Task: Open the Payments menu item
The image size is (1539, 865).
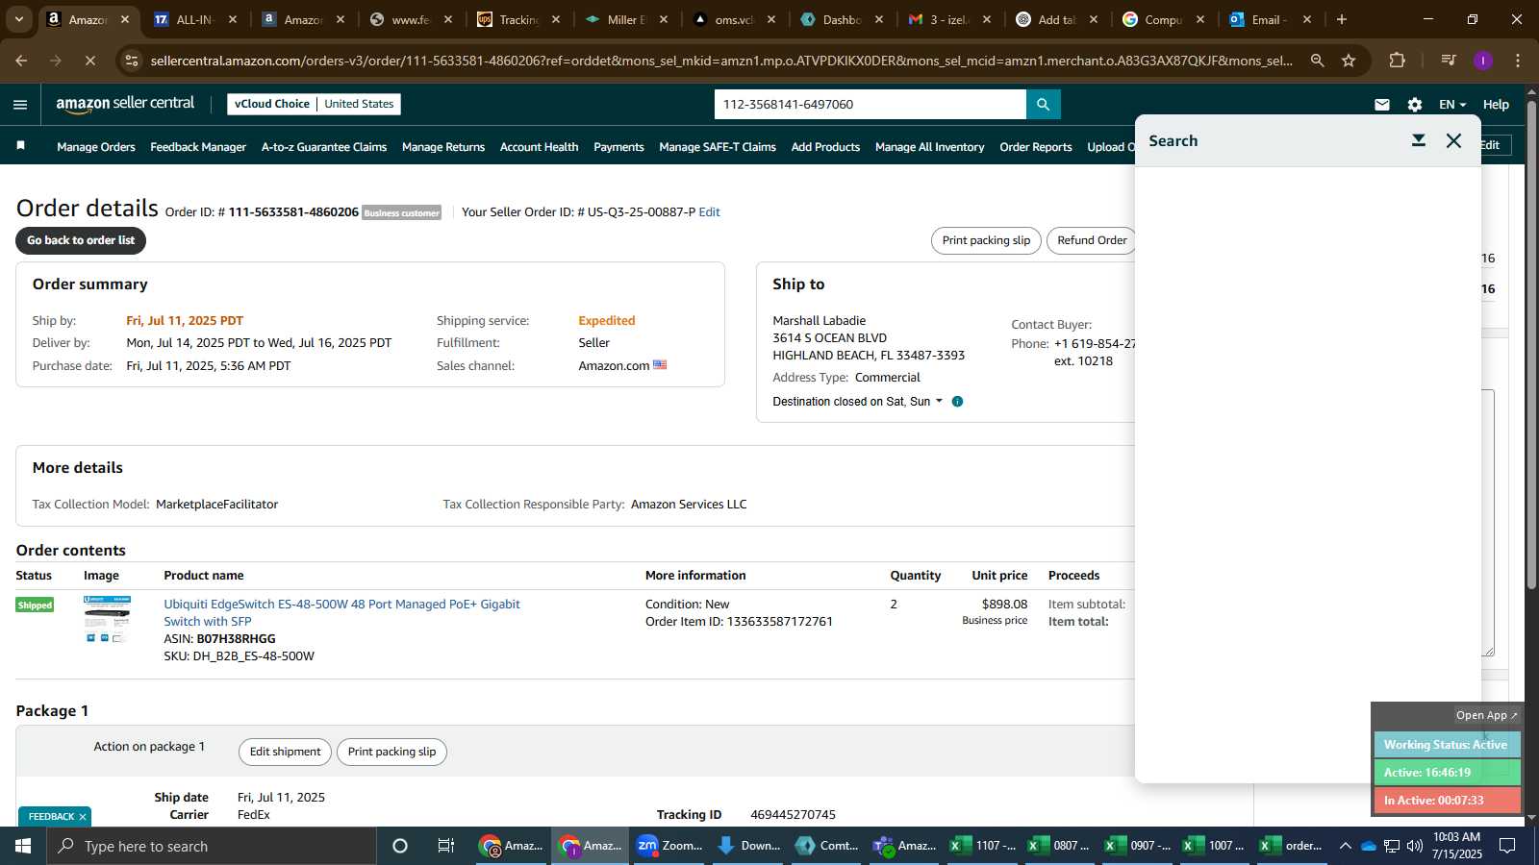Action: click(618, 147)
